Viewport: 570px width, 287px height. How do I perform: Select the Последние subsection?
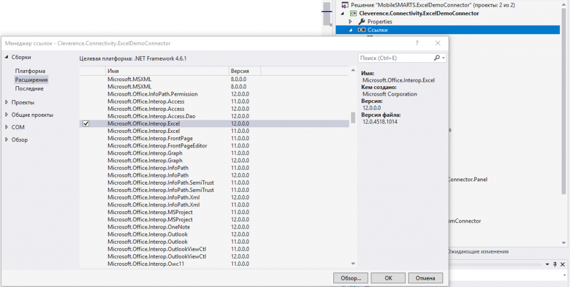pos(29,88)
